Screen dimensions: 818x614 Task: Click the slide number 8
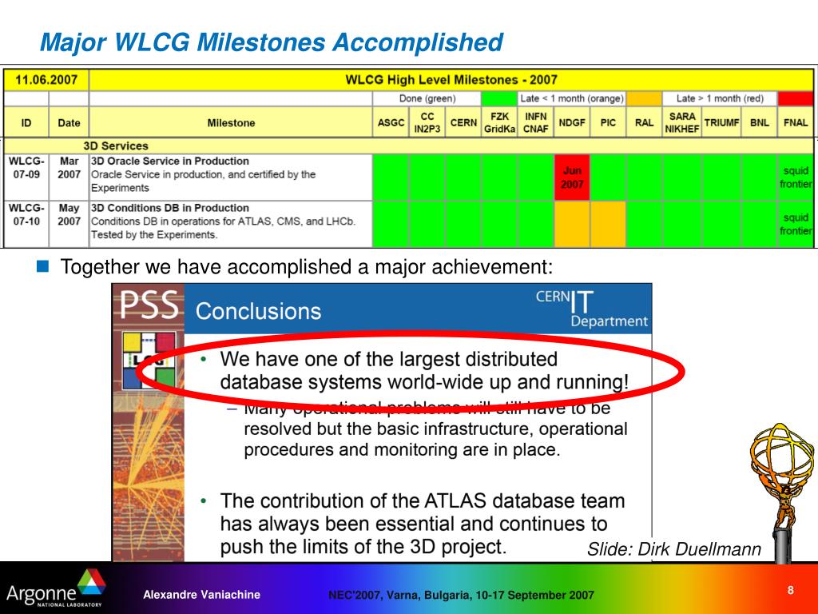(x=790, y=590)
